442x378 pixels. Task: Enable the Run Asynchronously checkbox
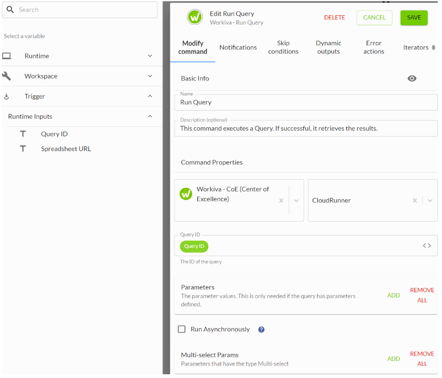point(182,329)
